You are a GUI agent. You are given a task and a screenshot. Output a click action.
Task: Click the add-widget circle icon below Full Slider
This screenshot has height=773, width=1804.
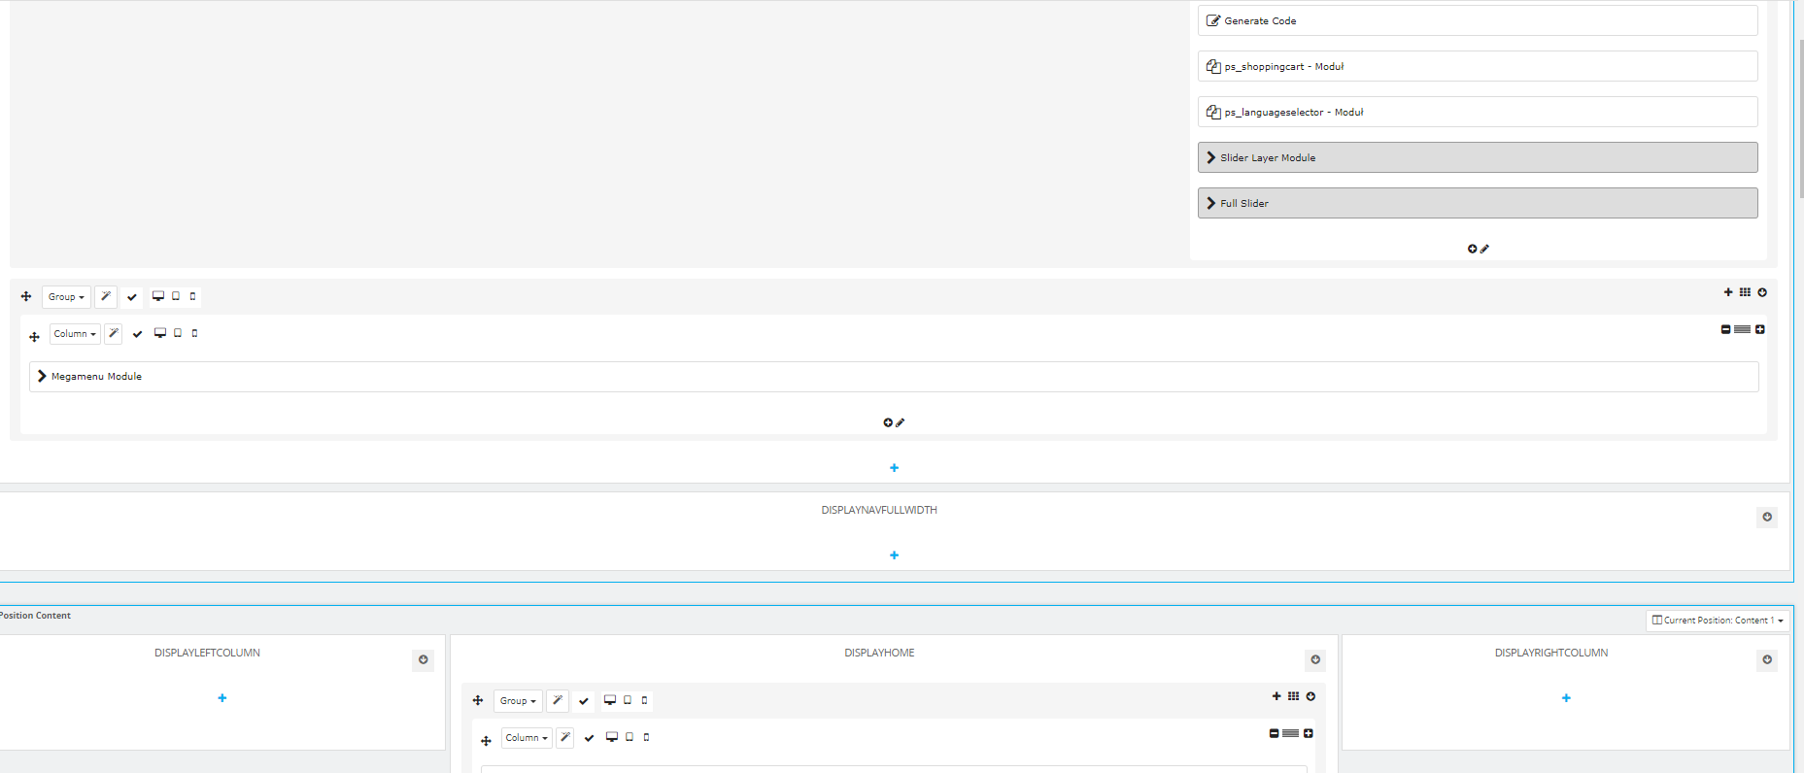click(x=1473, y=249)
